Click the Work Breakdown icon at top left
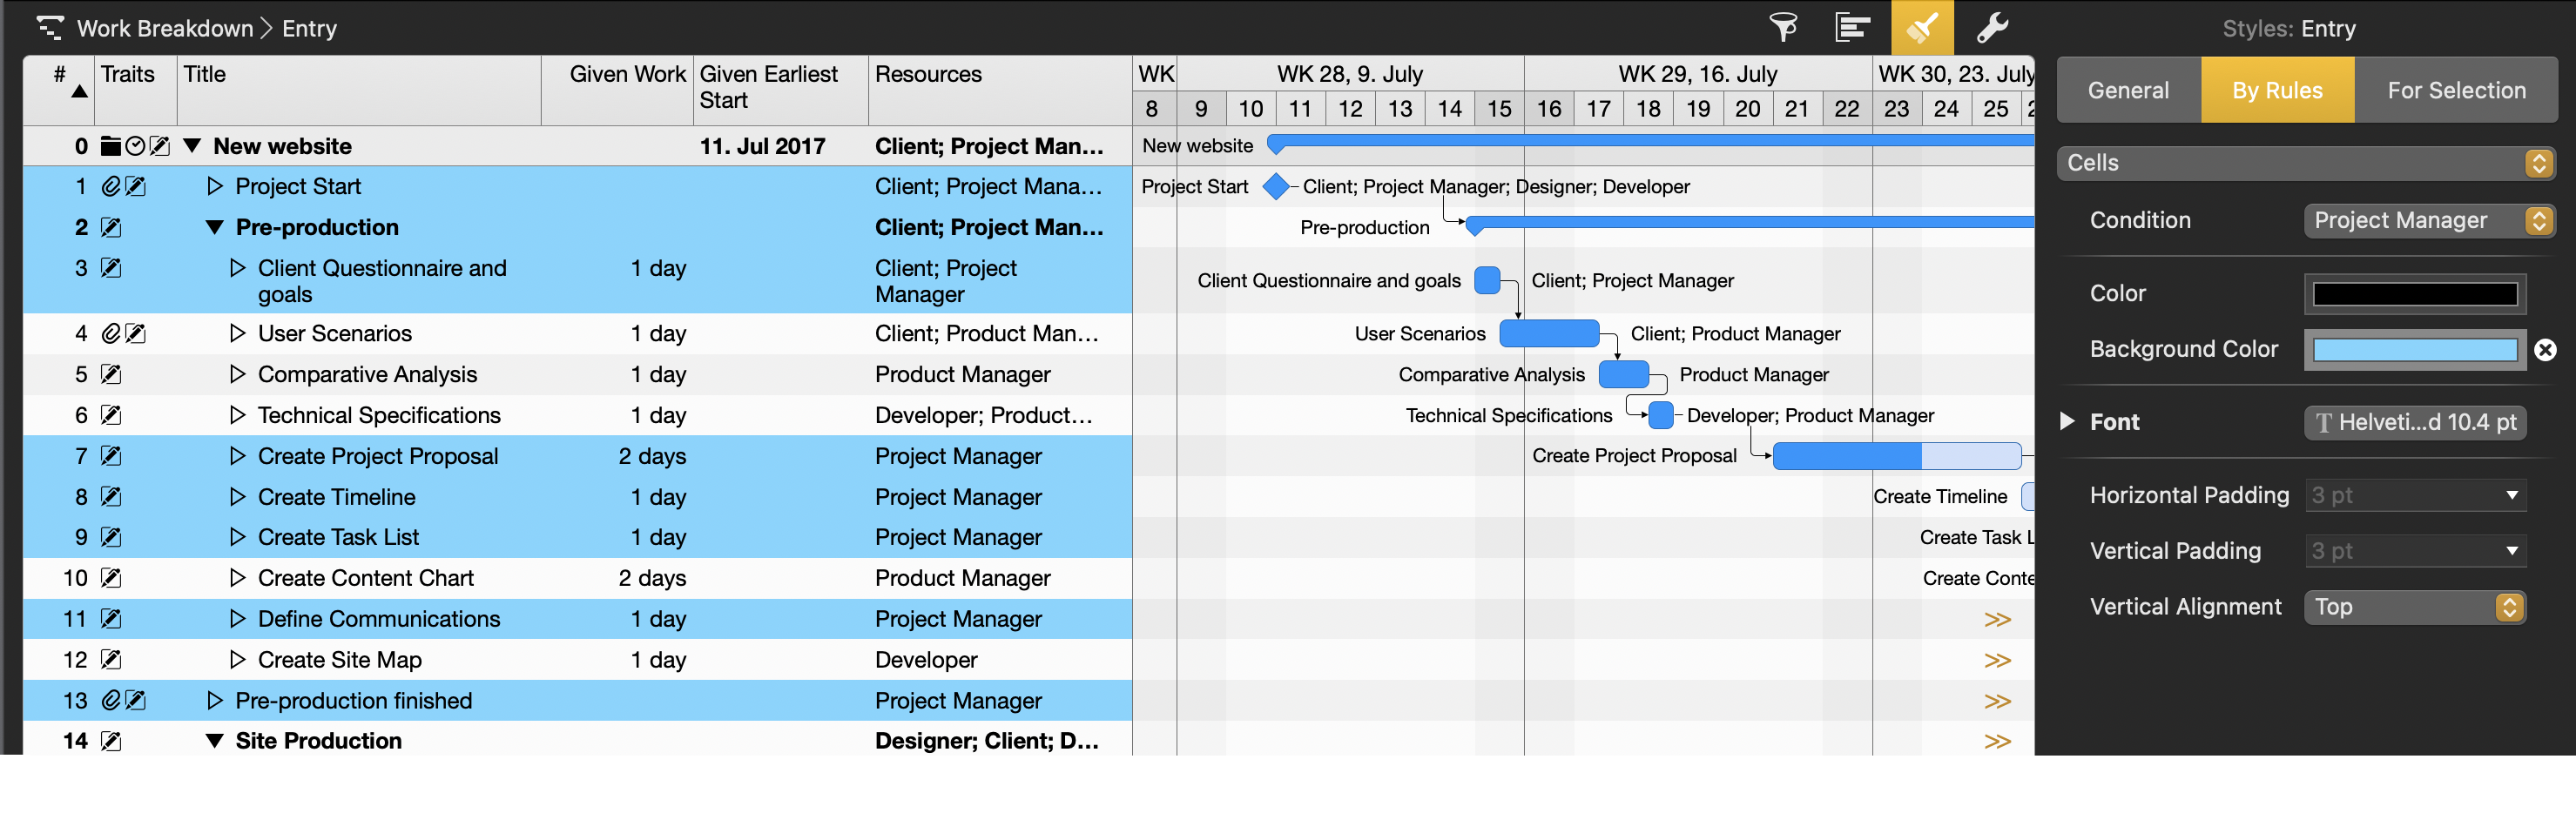2576x813 pixels. point(52,28)
